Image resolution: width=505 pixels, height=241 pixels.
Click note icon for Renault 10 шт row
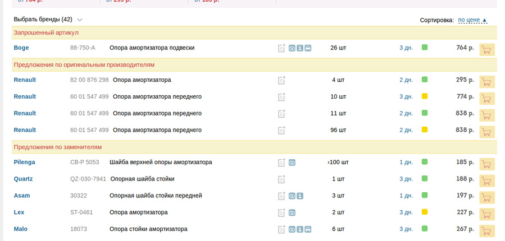[281, 97]
